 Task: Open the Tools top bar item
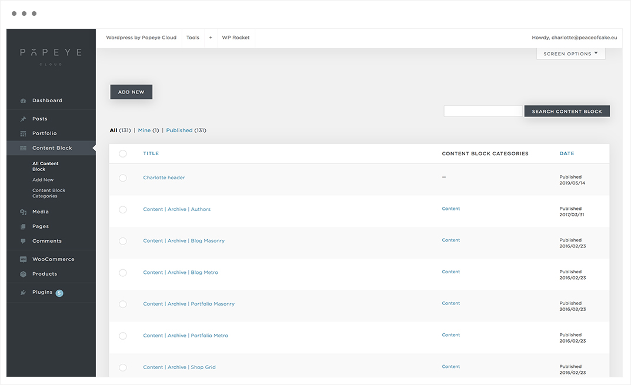coord(193,38)
